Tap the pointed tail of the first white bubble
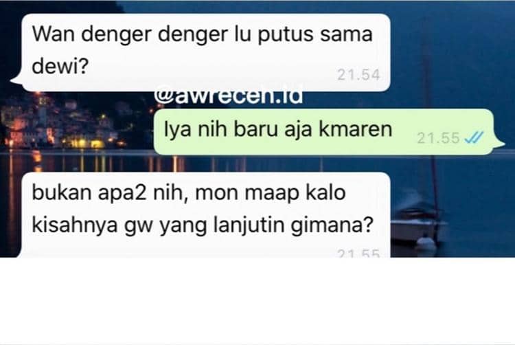This screenshot has width=515, height=345. [x=16, y=79]
